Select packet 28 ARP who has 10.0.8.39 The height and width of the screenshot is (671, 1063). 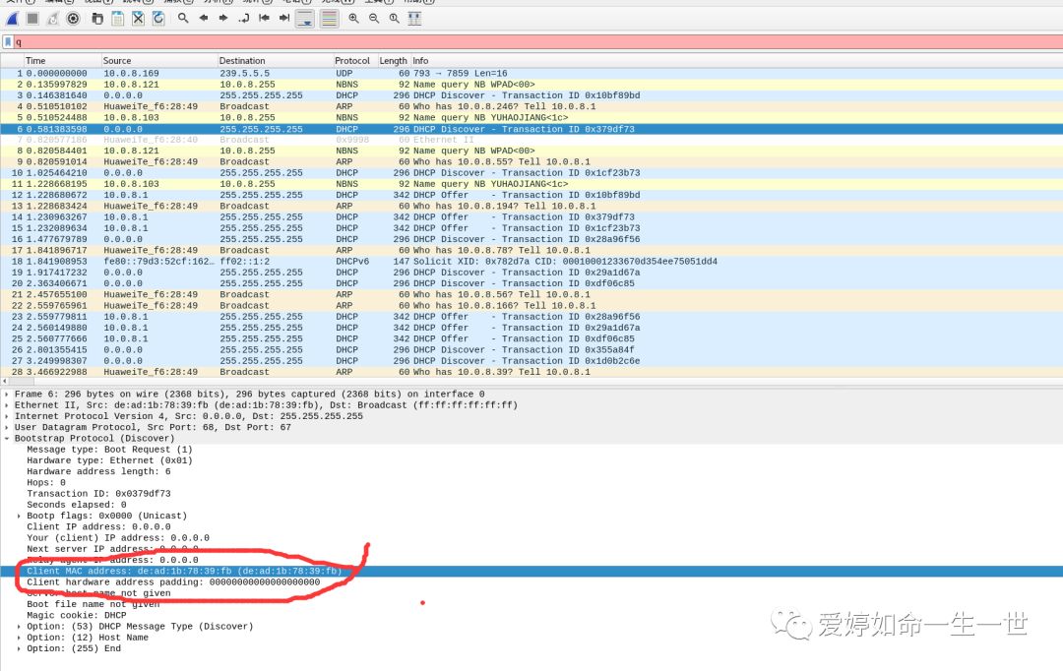pos(531,372)
